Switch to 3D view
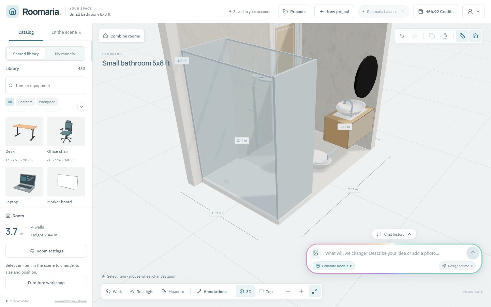This screenshot has height=307, width=491. (245, 291)
